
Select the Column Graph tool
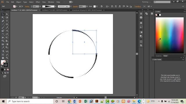pyautogui.click(x=7, y=51)
